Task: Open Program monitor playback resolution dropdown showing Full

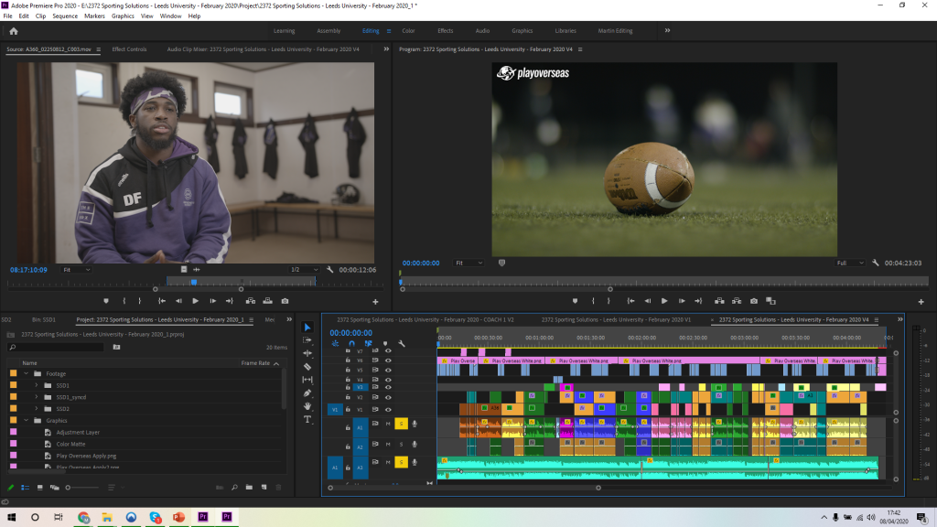Action: pos(849,263)
